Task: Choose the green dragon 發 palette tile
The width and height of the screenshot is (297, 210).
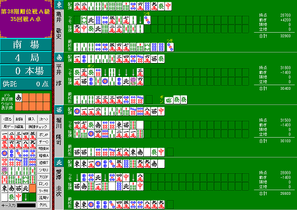Action: (x=12, y=197)
